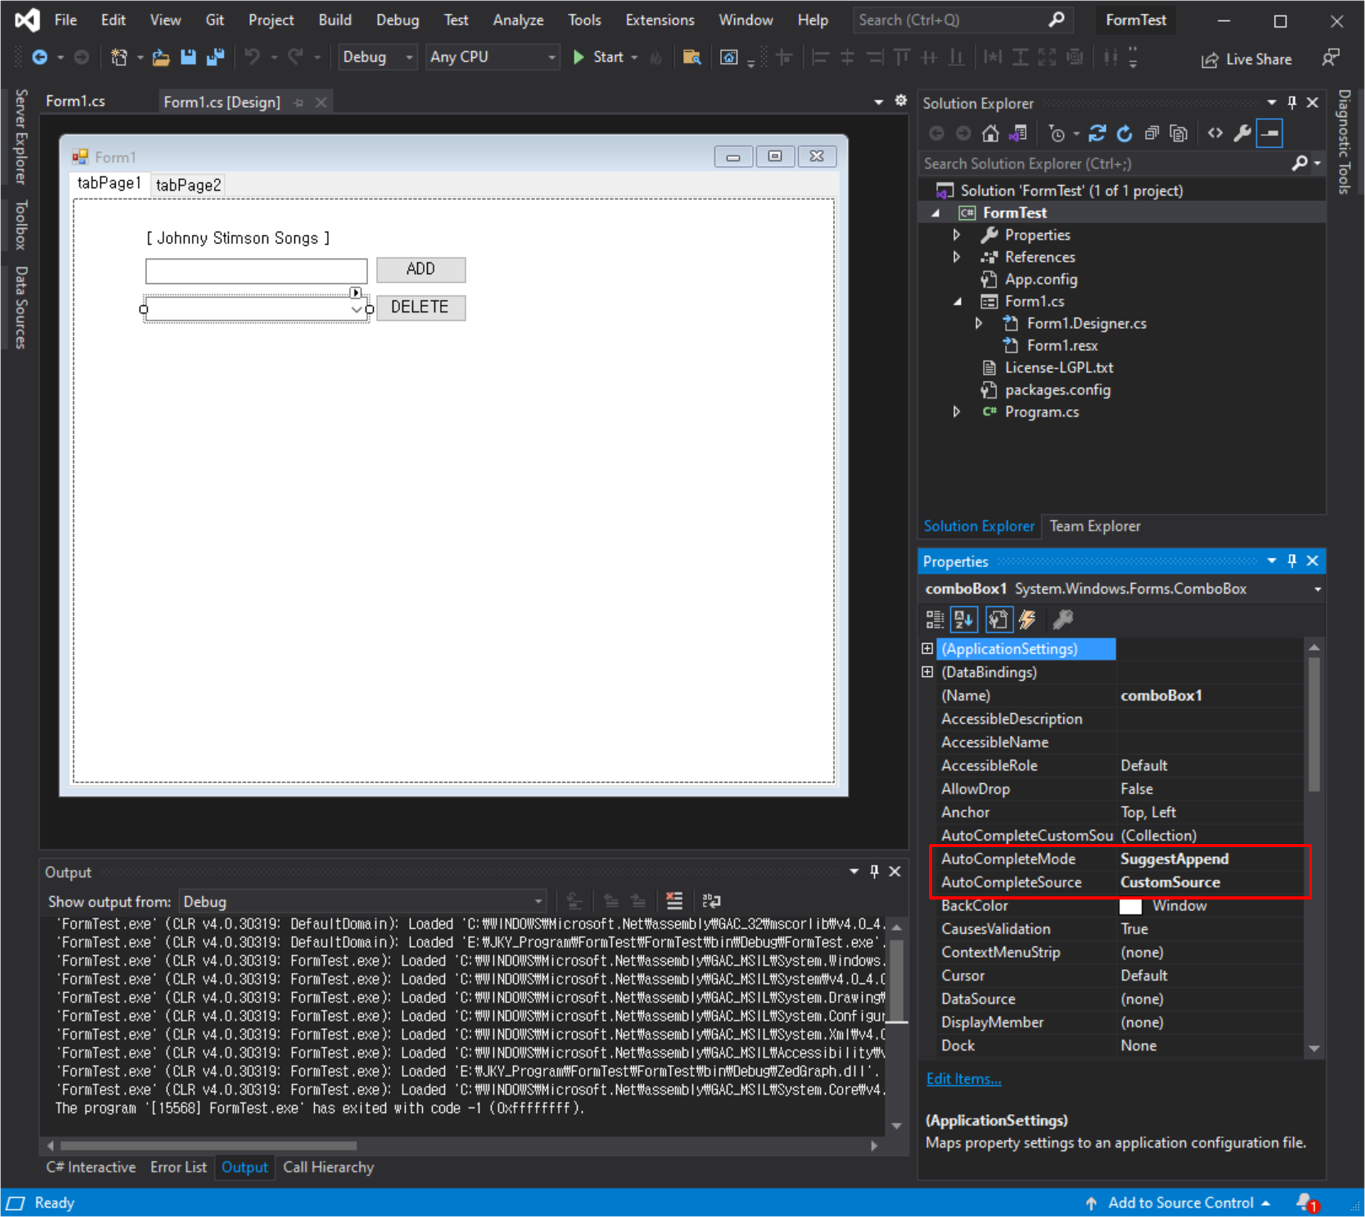Click the Events lightning bolt icon

point(1028,620)
